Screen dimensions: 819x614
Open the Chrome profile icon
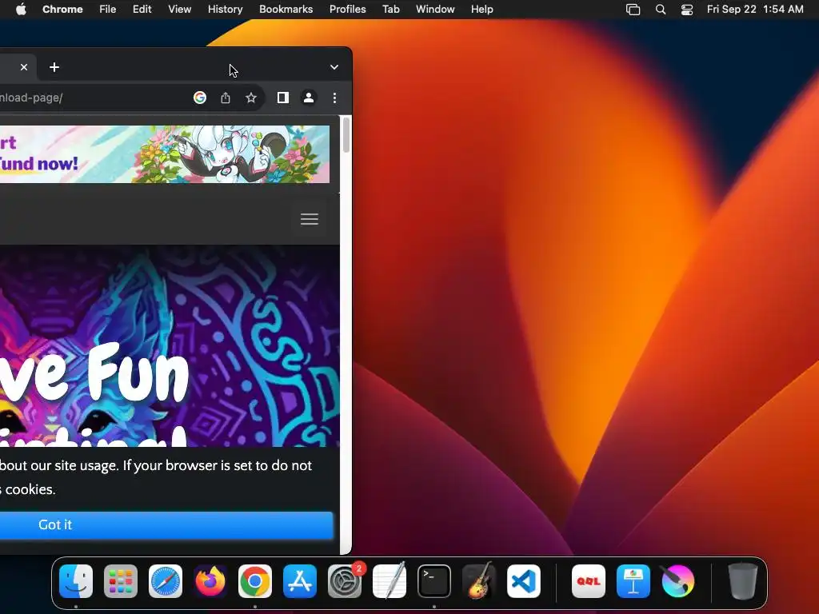[x=309, y=98]
